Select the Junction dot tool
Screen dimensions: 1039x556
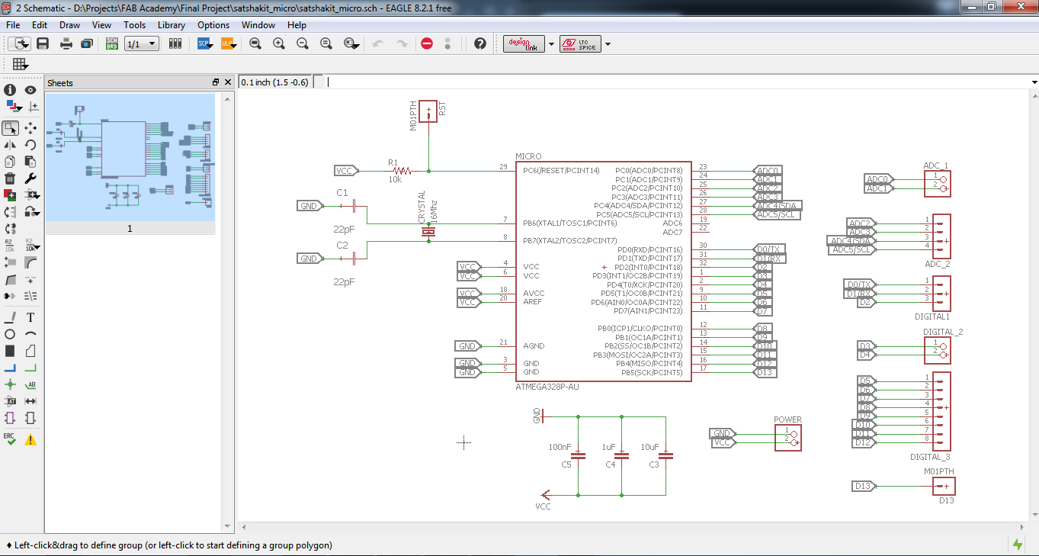point(10,384)
